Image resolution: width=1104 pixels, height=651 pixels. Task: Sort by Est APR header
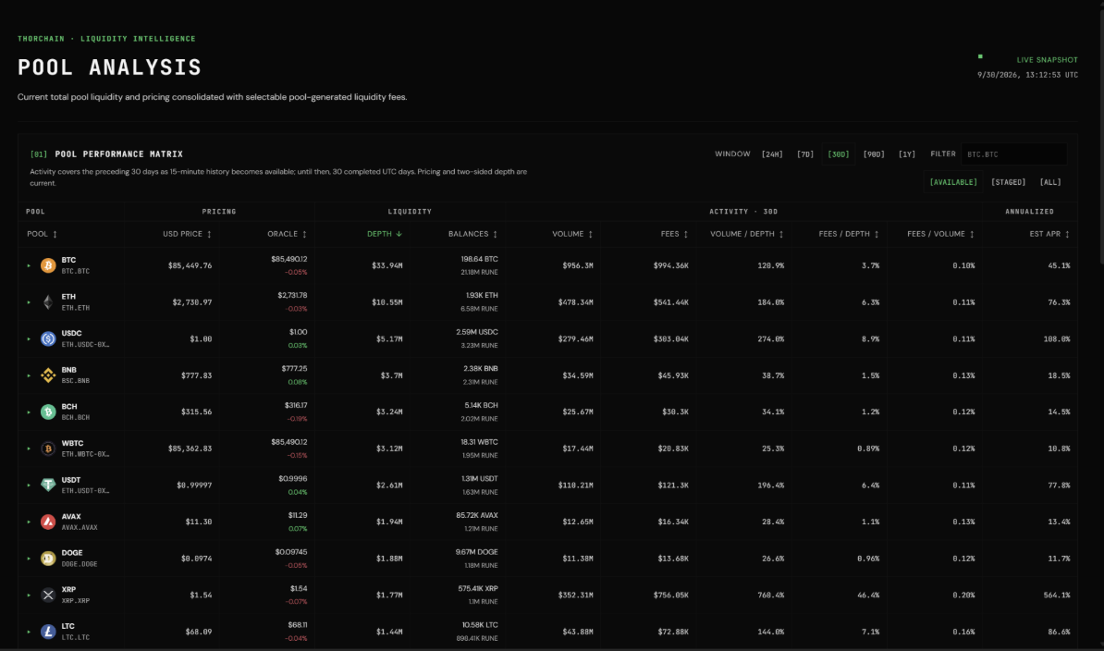1049,234
